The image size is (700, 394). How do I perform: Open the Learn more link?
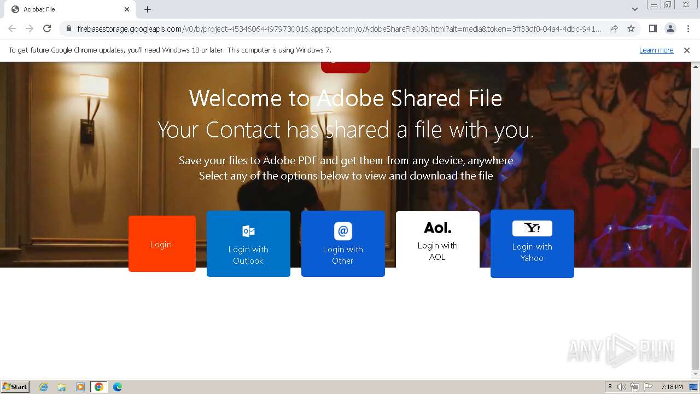coord(656,50)
